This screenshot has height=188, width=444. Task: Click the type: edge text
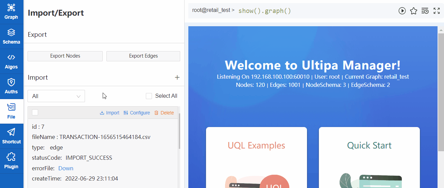[47, 147]
